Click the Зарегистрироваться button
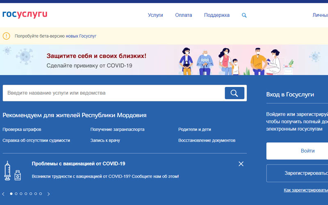 (x=297, y=173)
